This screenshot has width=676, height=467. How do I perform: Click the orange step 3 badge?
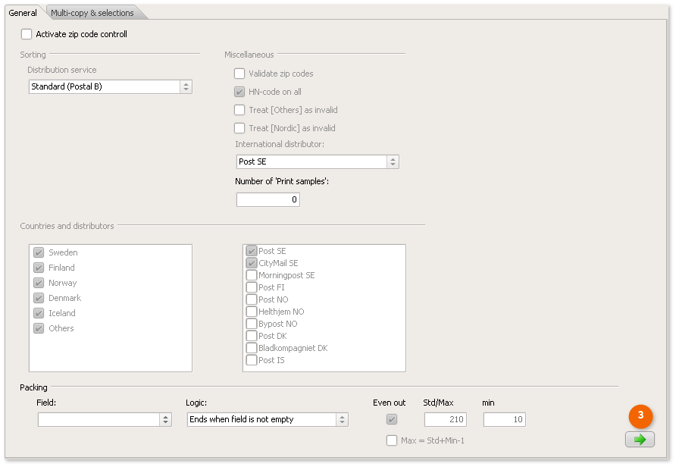tap(640, 415)
